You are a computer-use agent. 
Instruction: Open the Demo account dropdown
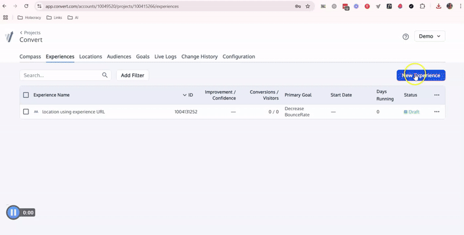429,37
